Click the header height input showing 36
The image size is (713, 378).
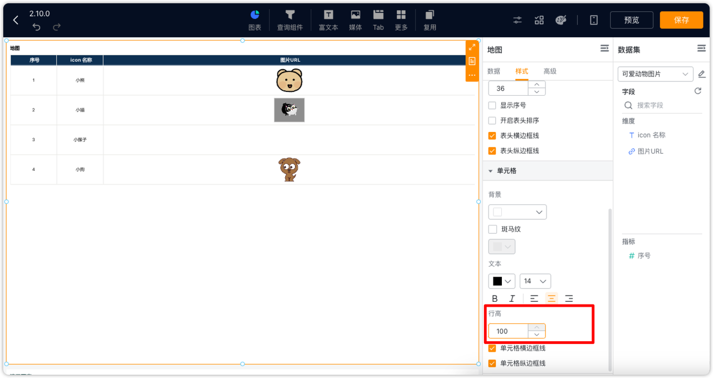coord(508,89)
